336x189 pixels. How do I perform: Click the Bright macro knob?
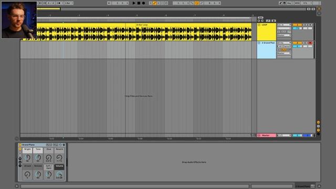click(x=27, y=157)
